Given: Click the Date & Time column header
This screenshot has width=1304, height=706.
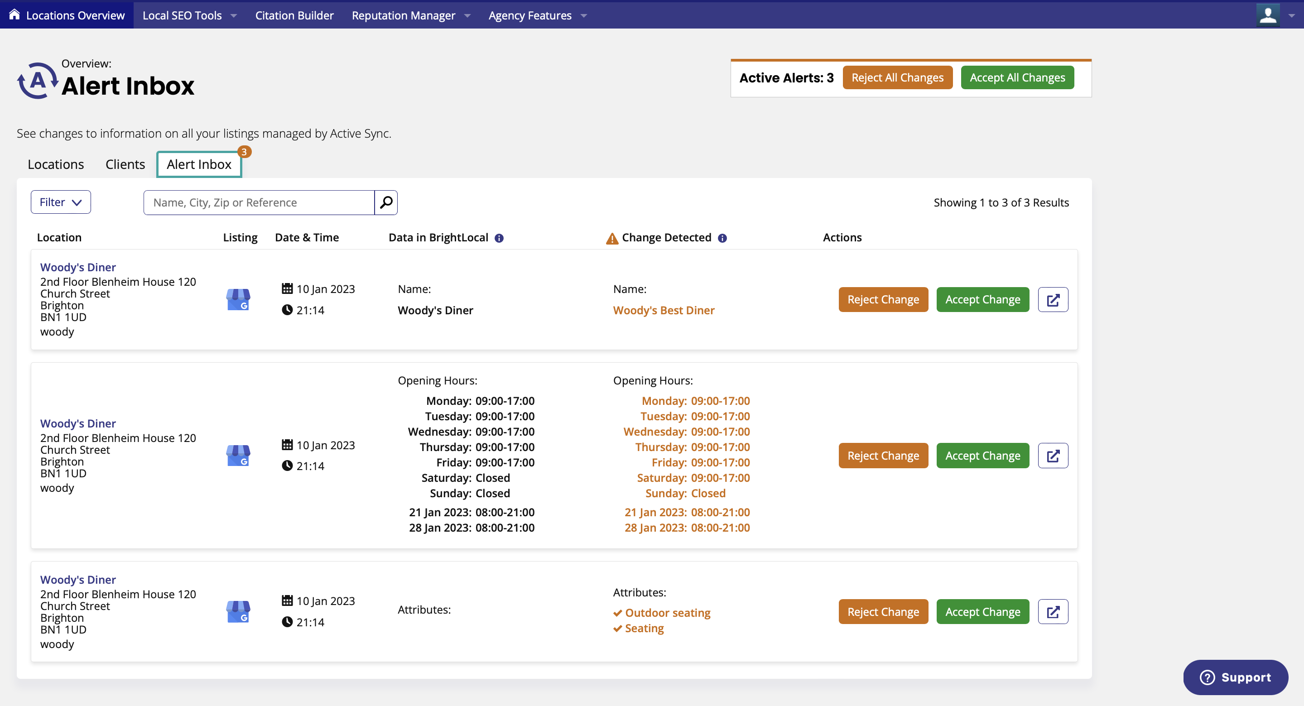Looking at the screenshot, I should pyautogui.click(x=307, y=237).
